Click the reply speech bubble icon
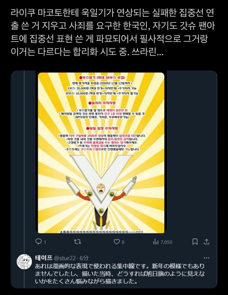 click(38, 242)
